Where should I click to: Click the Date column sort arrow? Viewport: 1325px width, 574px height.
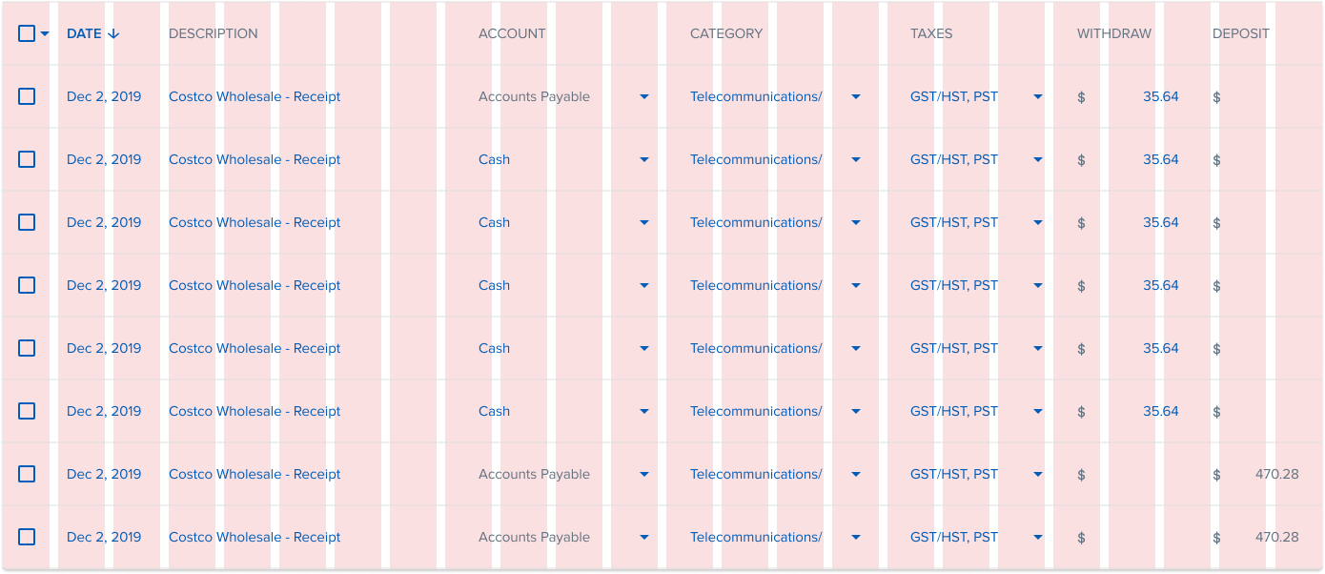coord(113,33)
